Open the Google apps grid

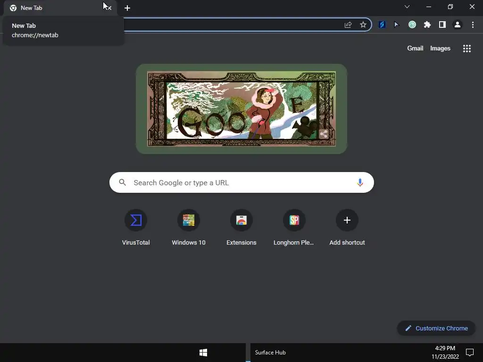pos(467,49)
